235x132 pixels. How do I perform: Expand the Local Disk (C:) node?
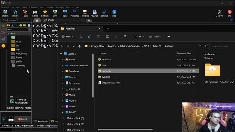[64, 118]
